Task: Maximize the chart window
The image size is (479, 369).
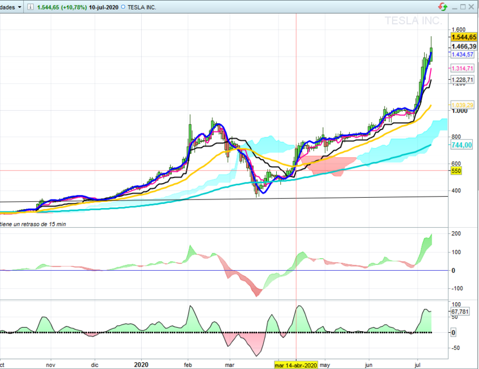Action: tap(463, 7)
